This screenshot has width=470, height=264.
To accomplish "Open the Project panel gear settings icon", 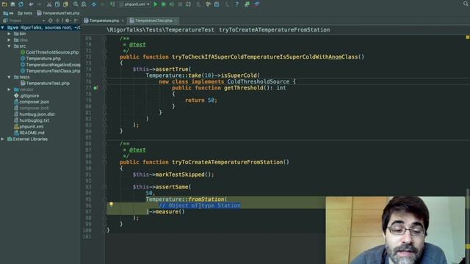I will click(x=67, y=21).
